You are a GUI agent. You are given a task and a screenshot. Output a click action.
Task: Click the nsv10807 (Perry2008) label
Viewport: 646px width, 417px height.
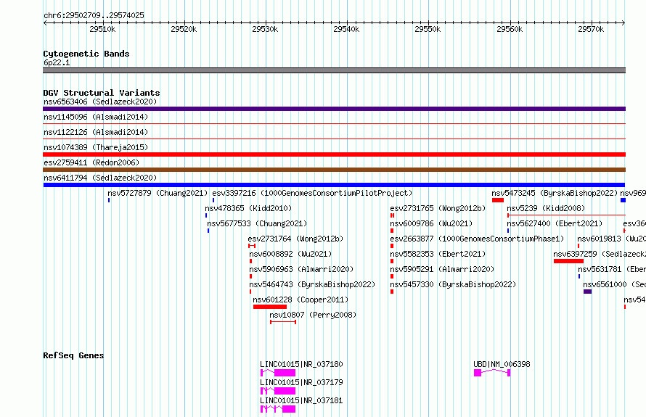(313, 315)
